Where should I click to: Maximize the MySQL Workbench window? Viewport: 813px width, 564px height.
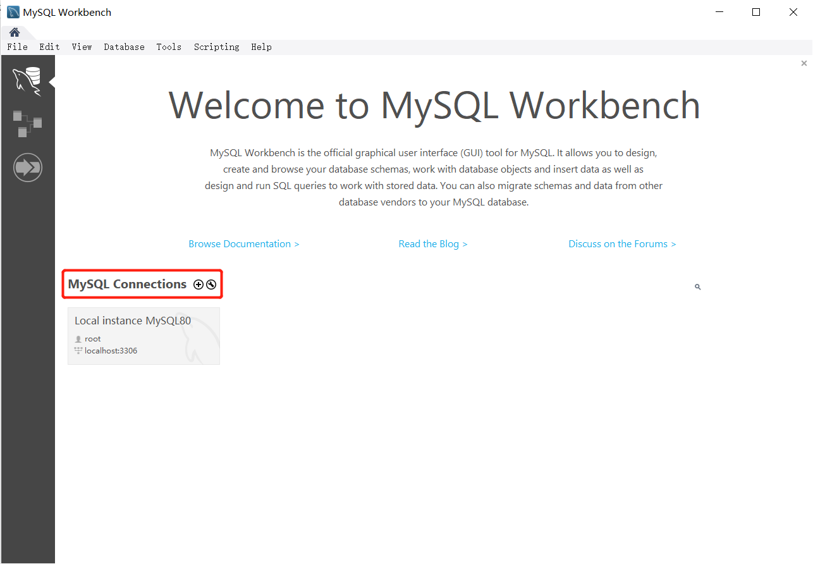click(756, 12)
